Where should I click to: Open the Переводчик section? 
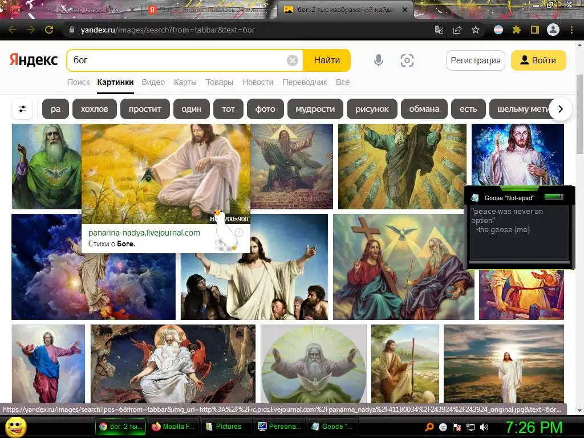click(305, 82)
